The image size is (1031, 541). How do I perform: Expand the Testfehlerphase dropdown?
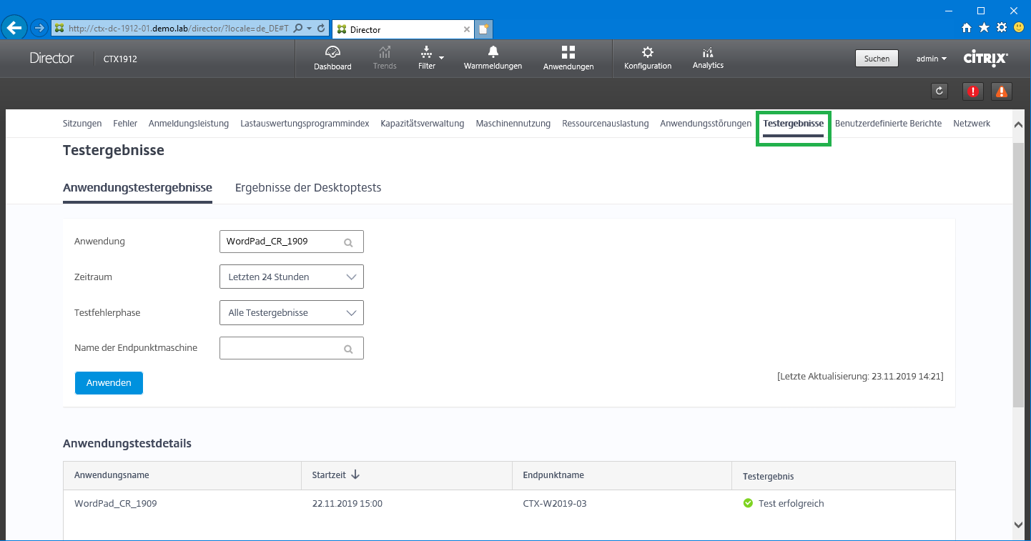coord(292,312)
